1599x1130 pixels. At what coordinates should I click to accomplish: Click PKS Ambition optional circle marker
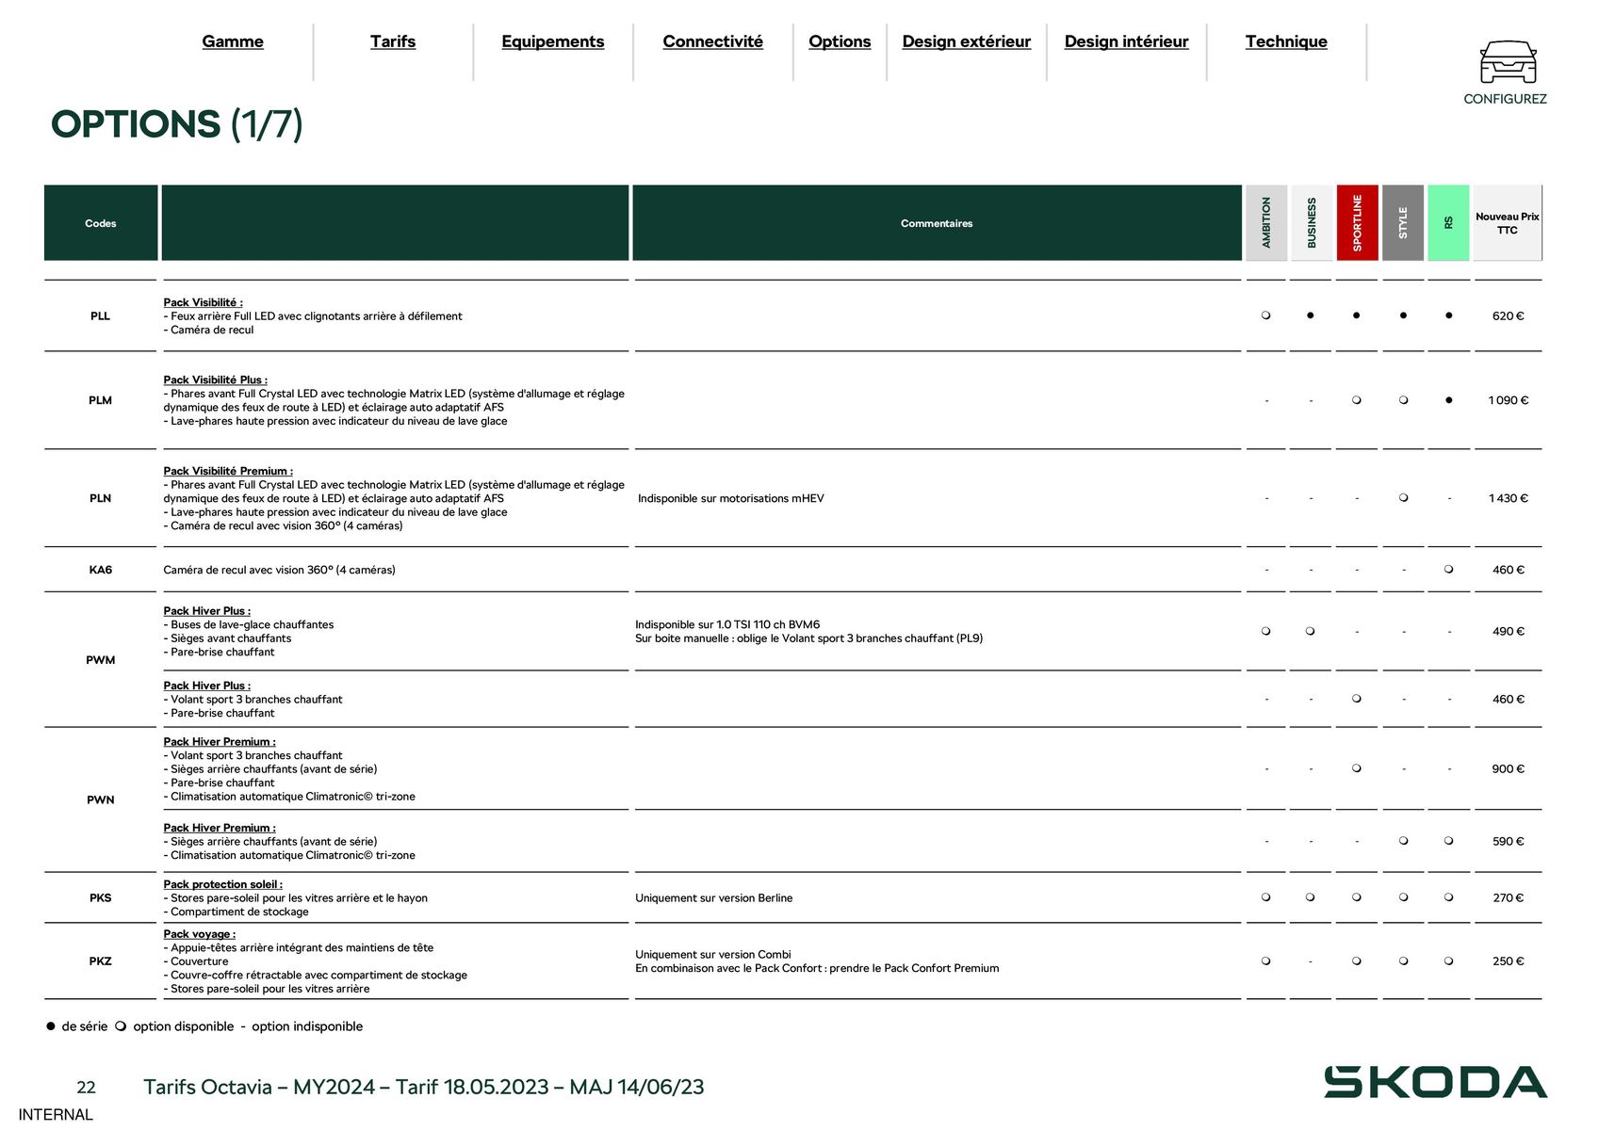(1266, 897)
